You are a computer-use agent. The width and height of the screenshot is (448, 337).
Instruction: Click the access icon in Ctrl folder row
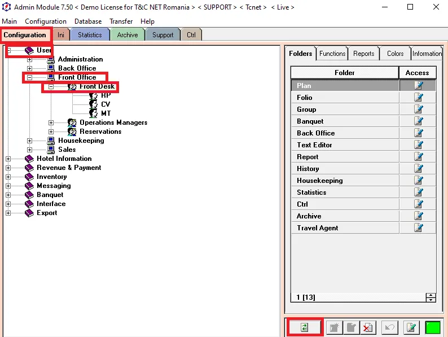coord(418,204)
